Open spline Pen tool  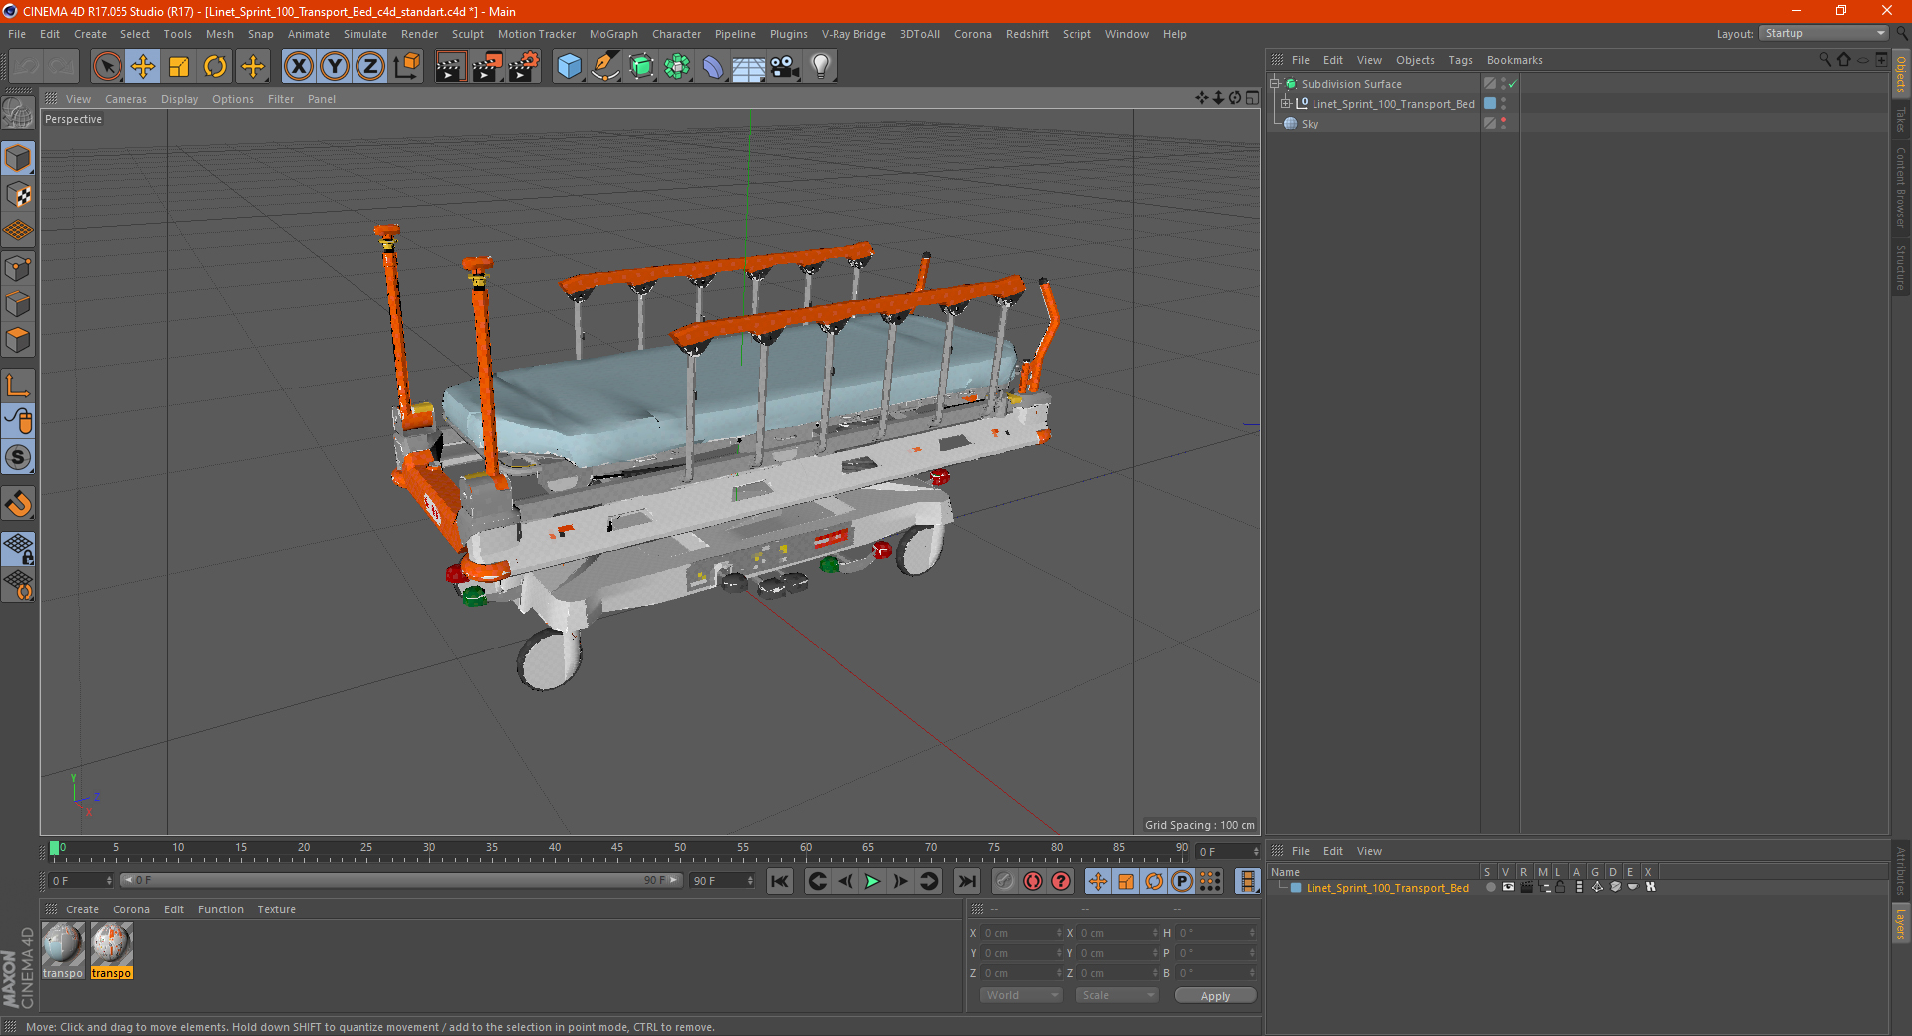tap(605, 67)
